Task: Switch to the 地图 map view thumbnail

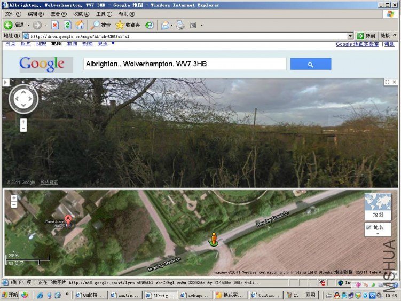Action: [x=378, y=206]
